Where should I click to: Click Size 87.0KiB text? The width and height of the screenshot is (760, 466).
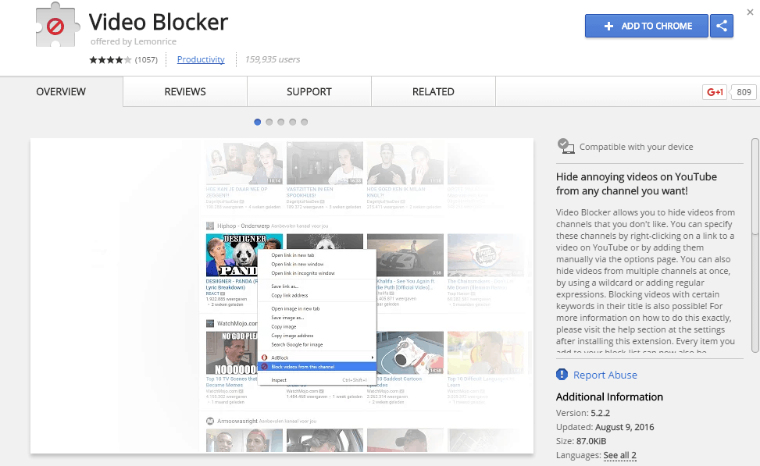[x=580, y=441]
